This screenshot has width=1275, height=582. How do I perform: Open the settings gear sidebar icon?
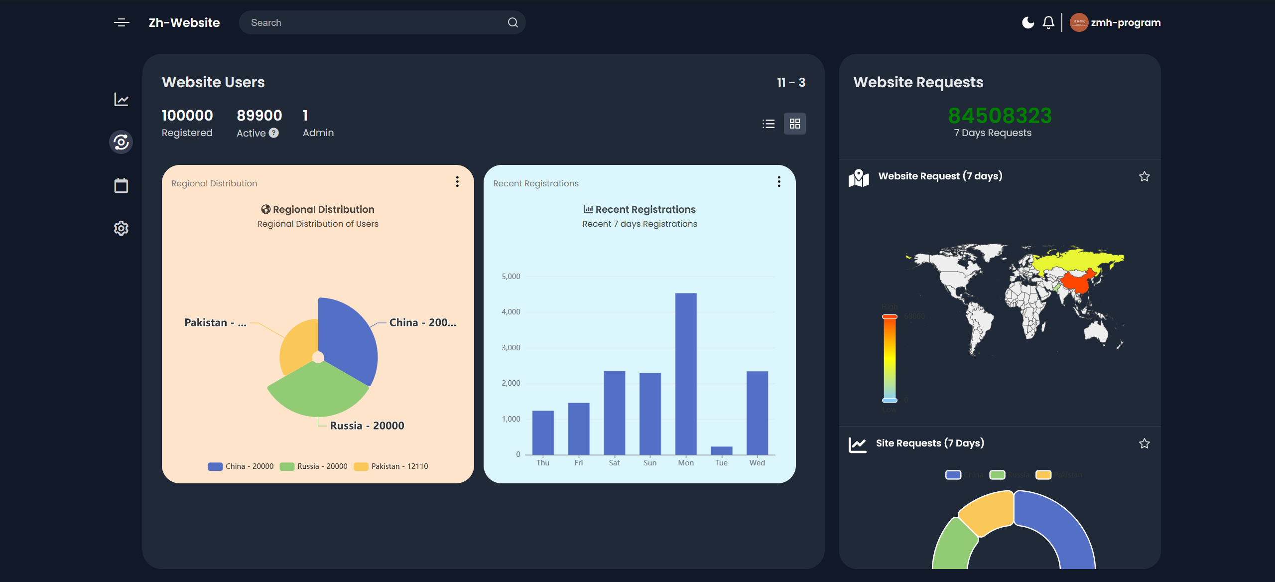click(x=121, y=228)
